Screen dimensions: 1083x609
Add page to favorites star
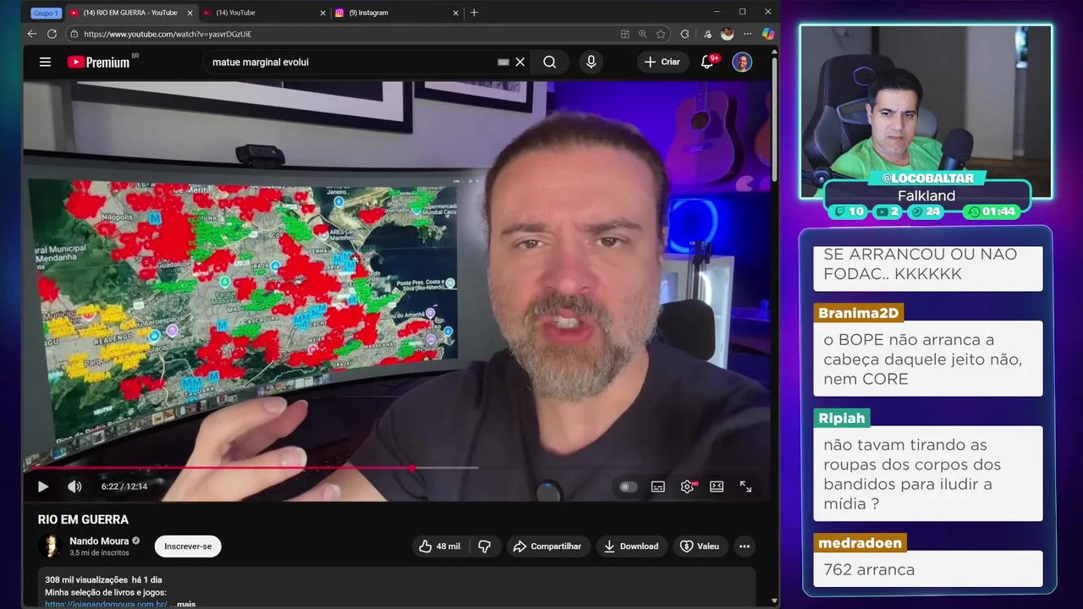coord(661,34)
